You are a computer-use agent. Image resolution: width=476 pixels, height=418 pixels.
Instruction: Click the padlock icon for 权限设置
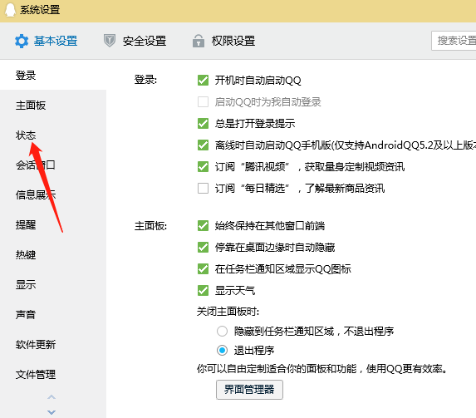click(x=199, y=41)
